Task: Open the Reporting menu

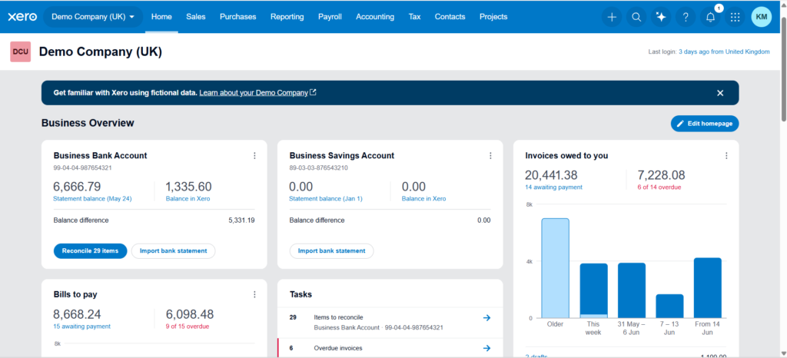Action: point(287,17)
